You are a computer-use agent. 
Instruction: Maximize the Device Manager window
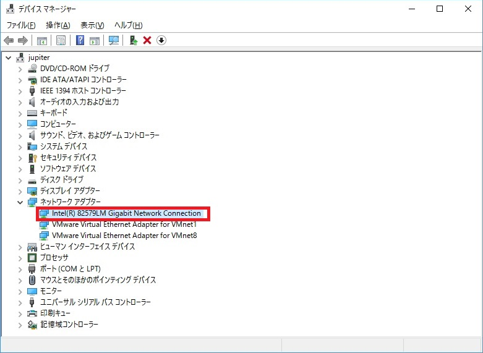click(x=440, y=9)
